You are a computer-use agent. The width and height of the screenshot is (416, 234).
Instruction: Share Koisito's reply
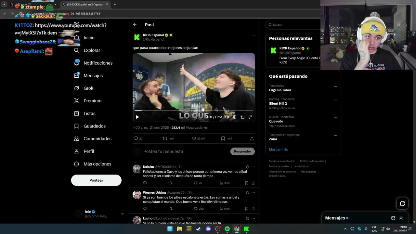[253, 183]
